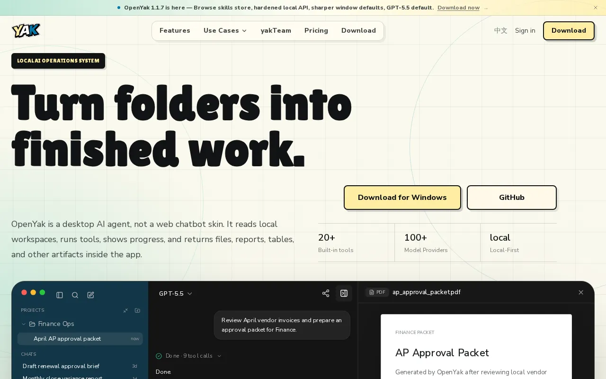Open search in the app sidebar
Image resolution: width=606 pixels, height=379 pixels.
(x=75, y=295)
